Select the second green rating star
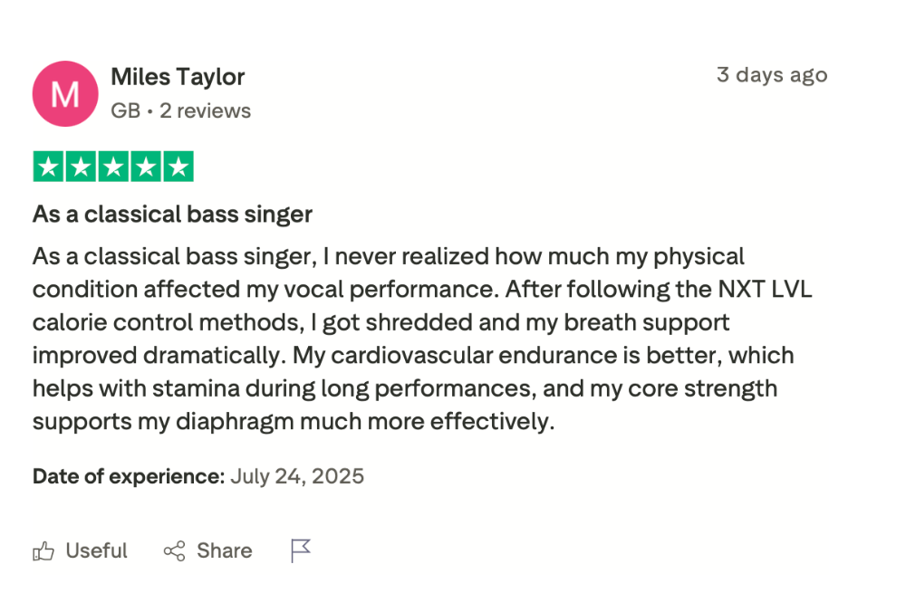906x593 pixels. pyautogui.click(x=81, y=167)
